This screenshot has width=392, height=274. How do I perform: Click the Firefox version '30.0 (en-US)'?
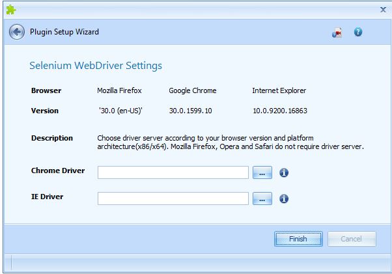(120, 111)
